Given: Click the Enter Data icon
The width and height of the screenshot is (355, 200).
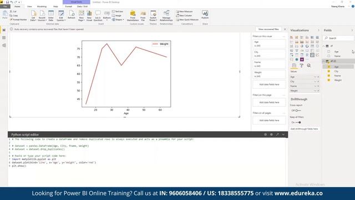Looking at the screenshot, I should pos(51,16).
